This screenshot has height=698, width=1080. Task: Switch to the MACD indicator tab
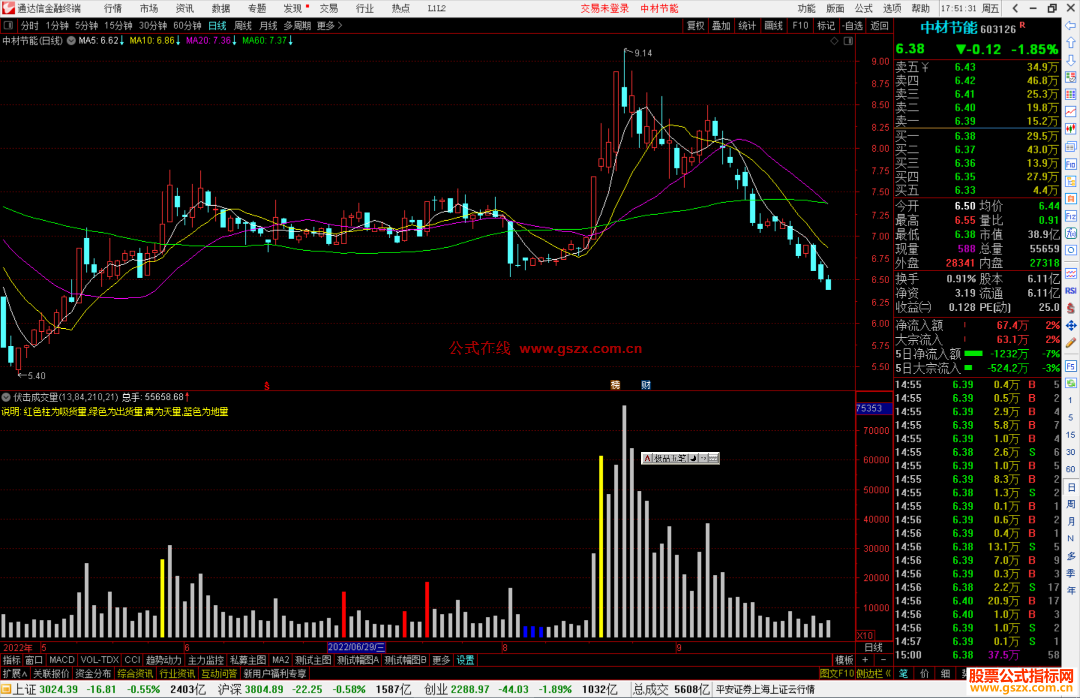click(62, 660)
